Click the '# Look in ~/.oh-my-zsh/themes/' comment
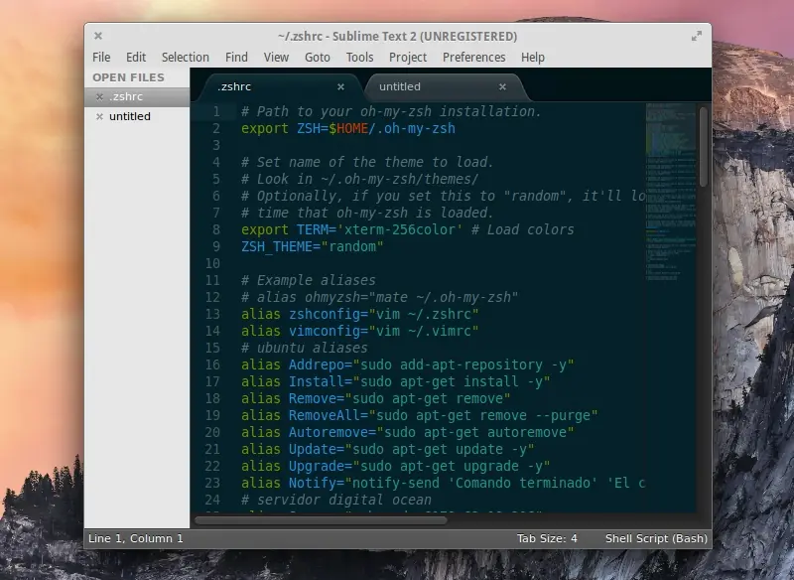Image resolution: width=794 pixels, height=580 pixels. pos(359,180)
